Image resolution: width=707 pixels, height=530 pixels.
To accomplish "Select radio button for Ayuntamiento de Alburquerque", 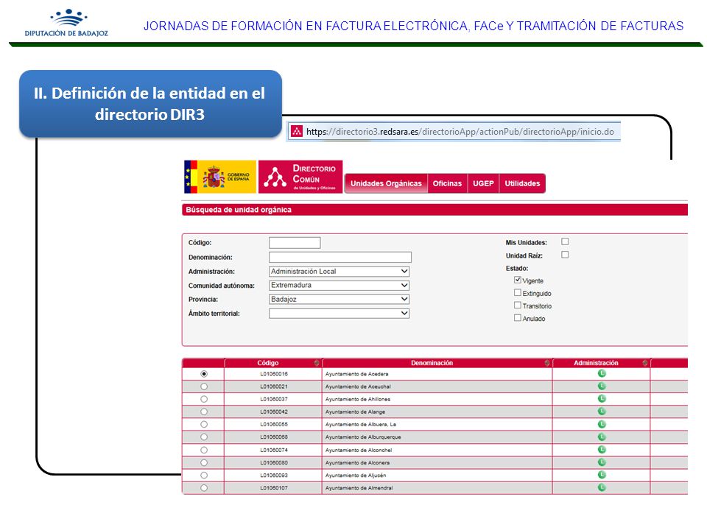I will [x=204, y=437].
